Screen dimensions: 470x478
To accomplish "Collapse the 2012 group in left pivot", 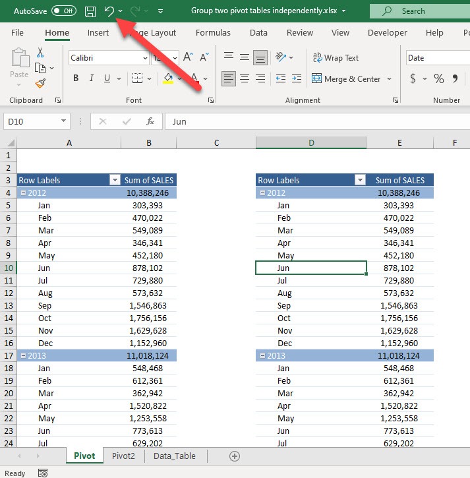I will click(x=23, y=193).
